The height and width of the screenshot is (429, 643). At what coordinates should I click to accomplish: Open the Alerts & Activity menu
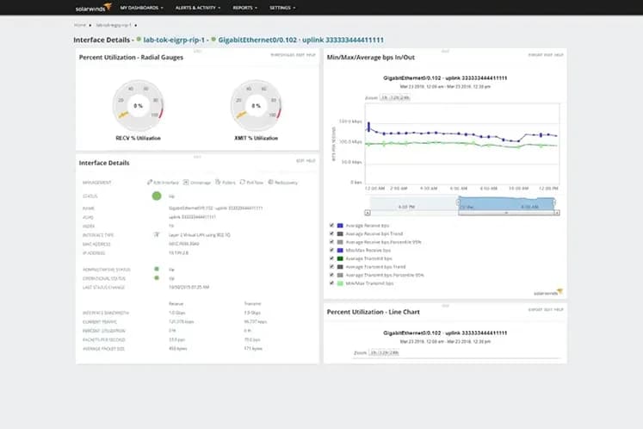click(198, 8)
